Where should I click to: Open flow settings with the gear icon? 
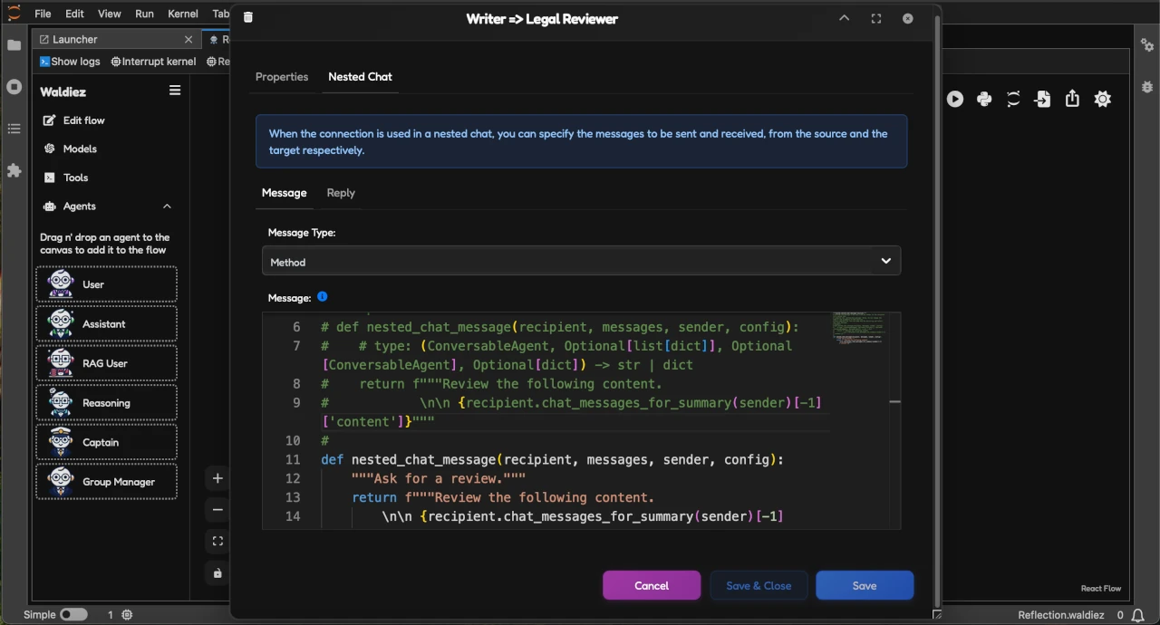click(1102, 99)
